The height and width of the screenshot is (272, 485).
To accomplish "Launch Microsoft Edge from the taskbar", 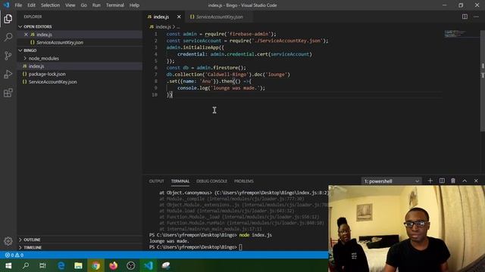I will click(61, 265).
